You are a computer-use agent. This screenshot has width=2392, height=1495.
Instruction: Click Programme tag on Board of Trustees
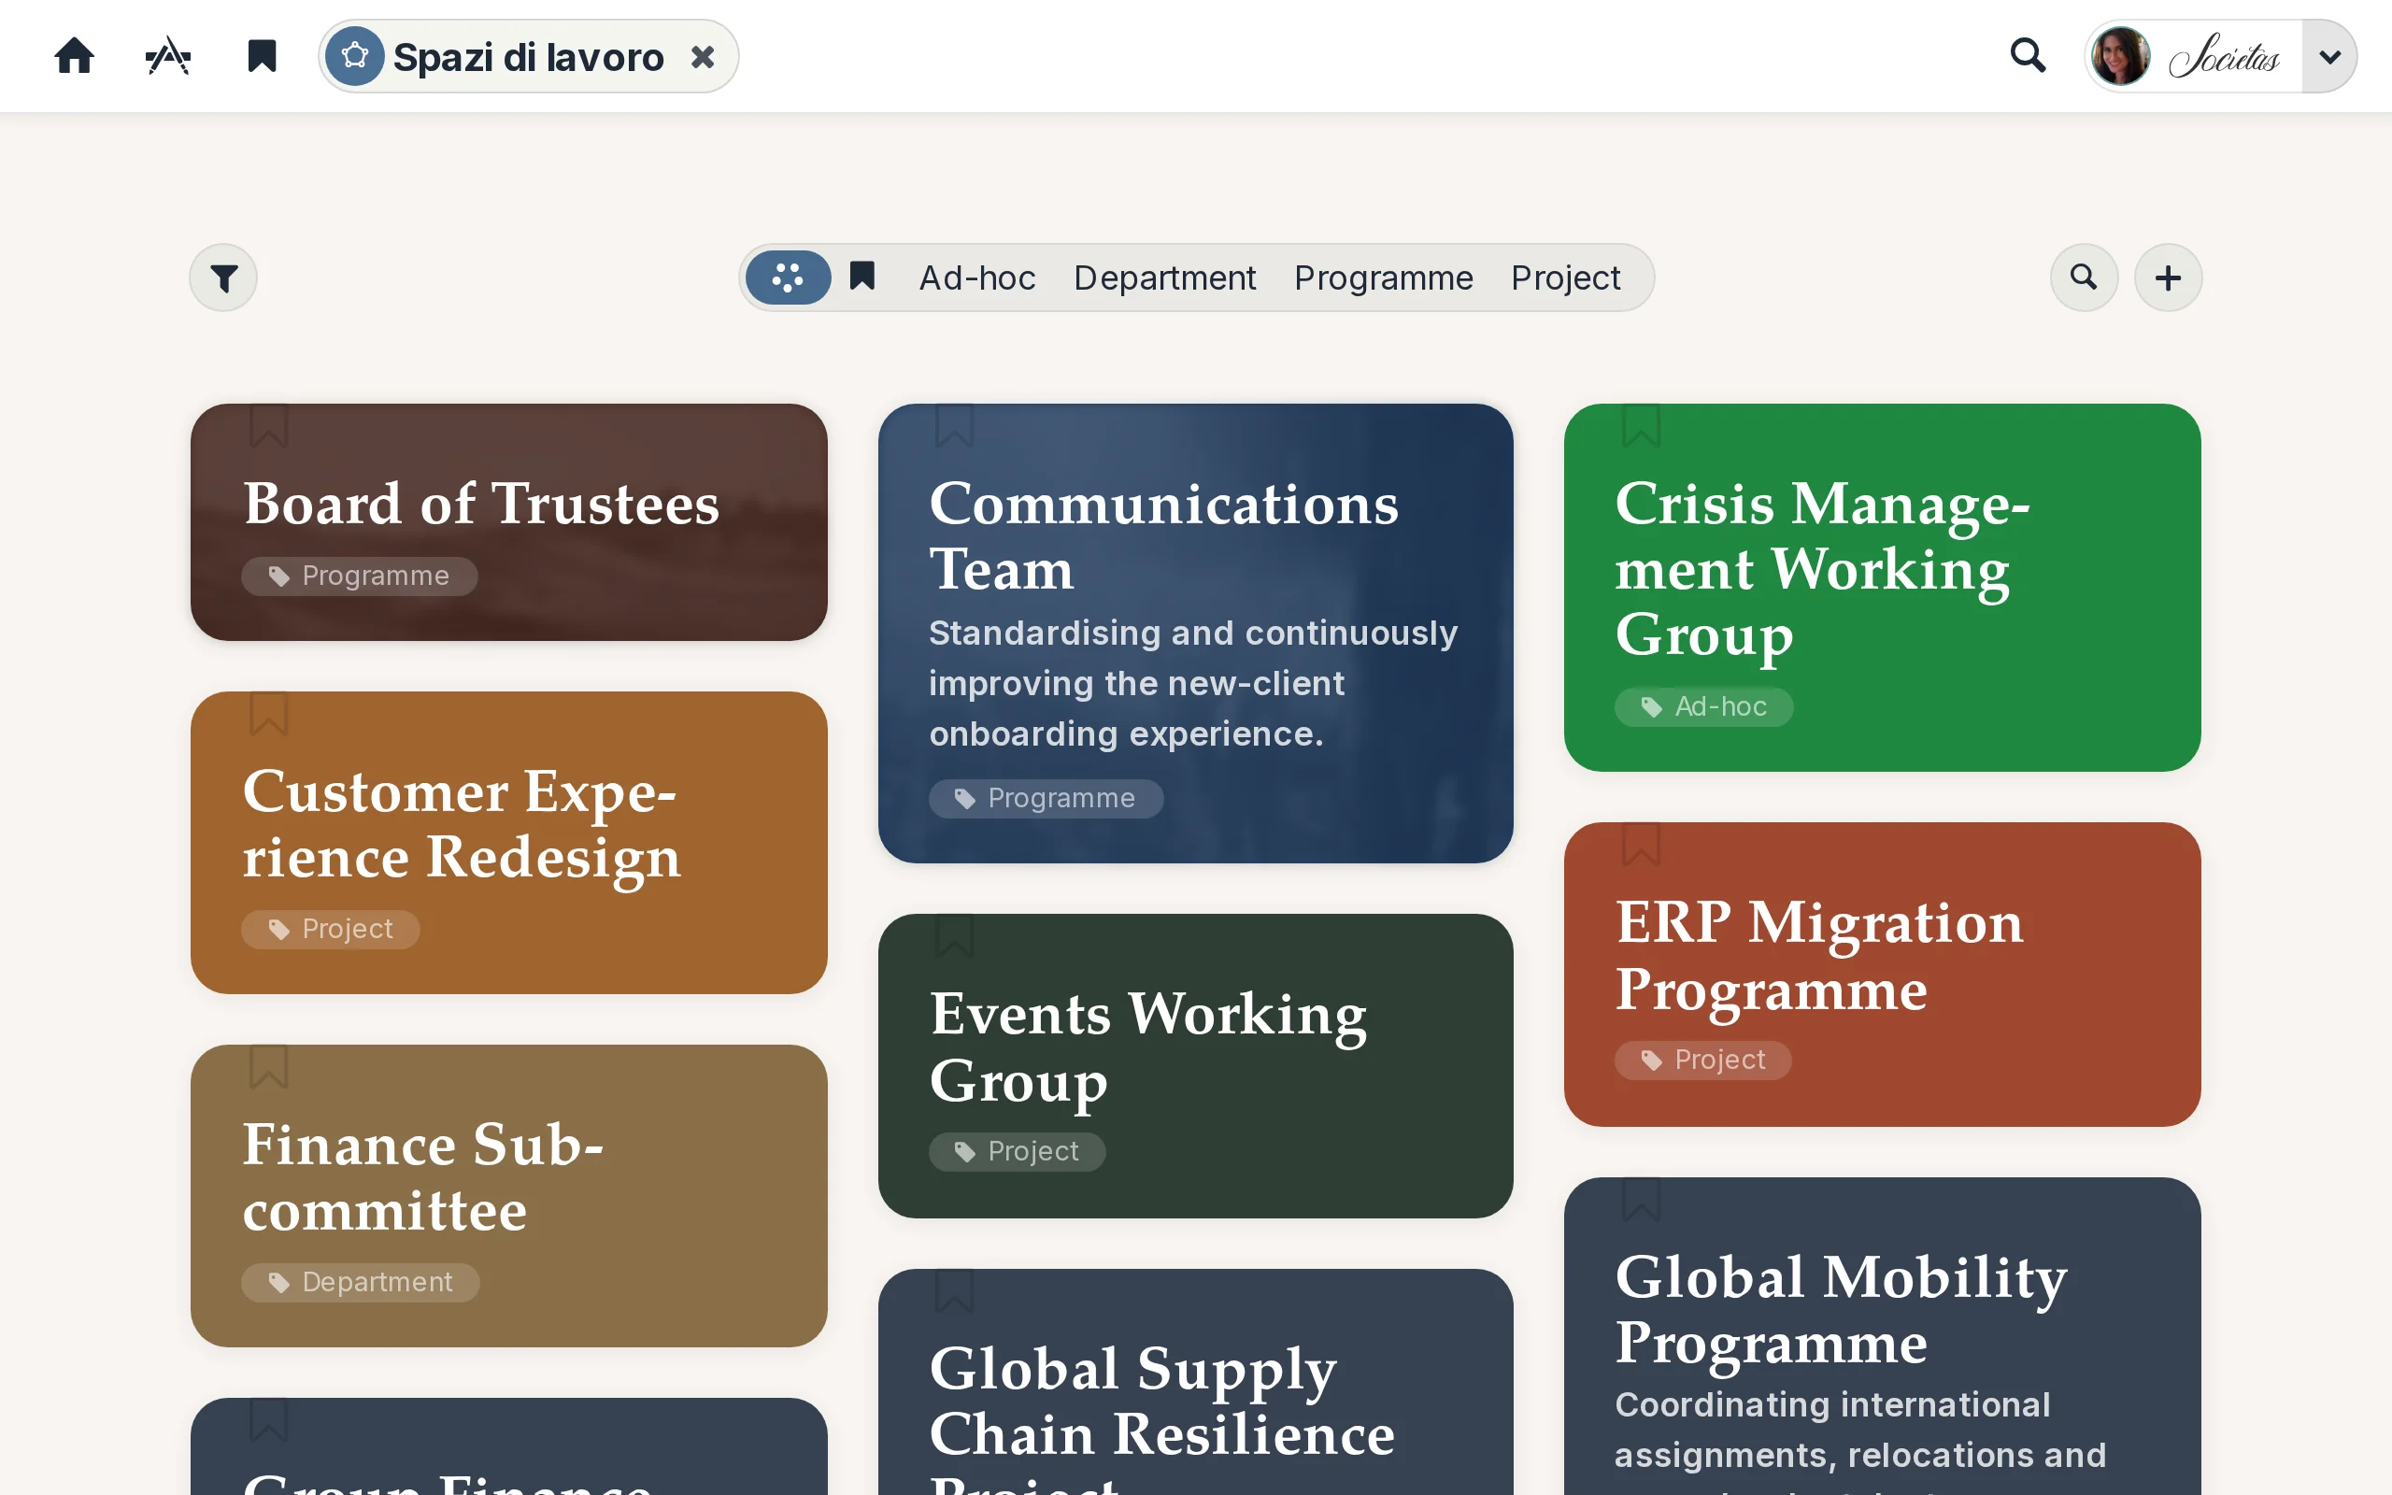[x=360, y=577]
